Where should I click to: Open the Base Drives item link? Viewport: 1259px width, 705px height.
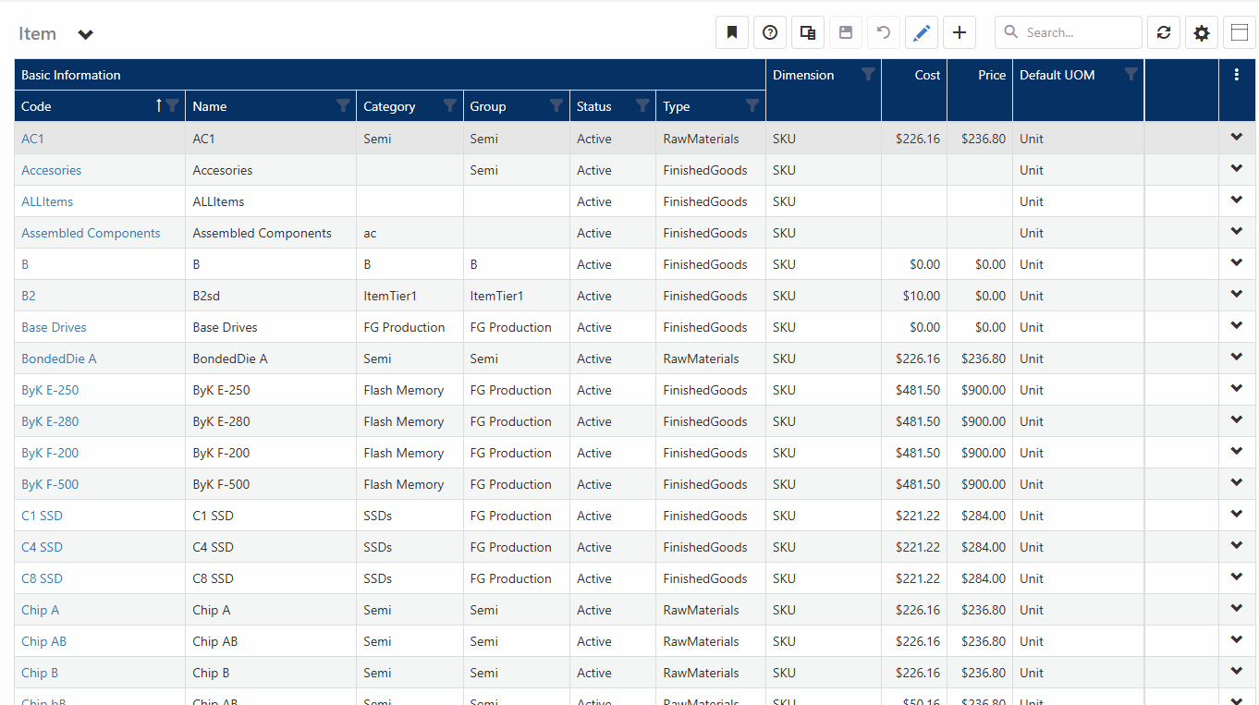pos(54,327)
